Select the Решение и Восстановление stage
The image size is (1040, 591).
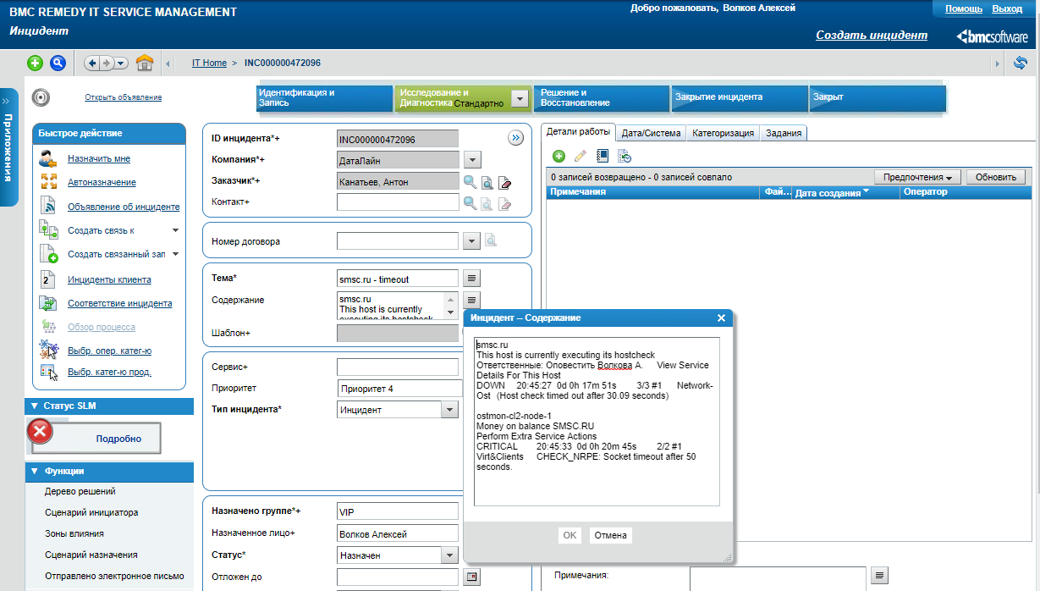(602, 97)
